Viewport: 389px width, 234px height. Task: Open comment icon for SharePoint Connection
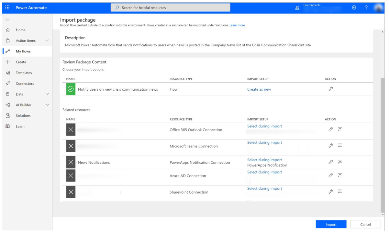click(x=340, y=191)
